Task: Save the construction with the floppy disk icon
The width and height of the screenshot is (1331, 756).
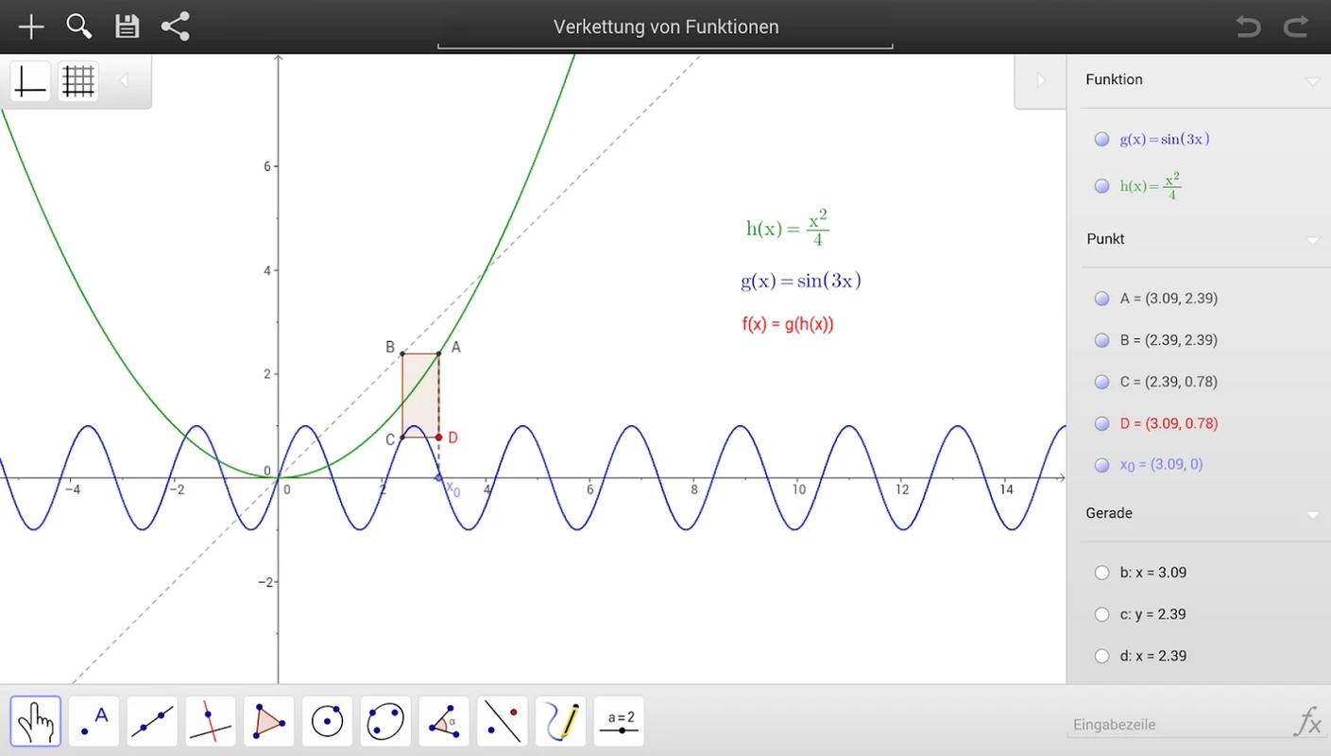Action: pos(128,26)
